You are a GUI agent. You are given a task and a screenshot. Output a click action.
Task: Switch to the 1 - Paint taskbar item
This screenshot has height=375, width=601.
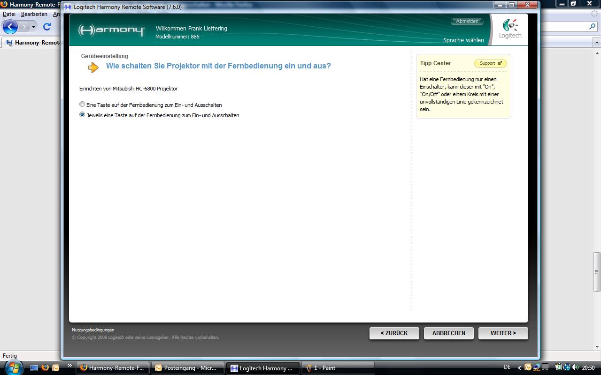(338, 368)
